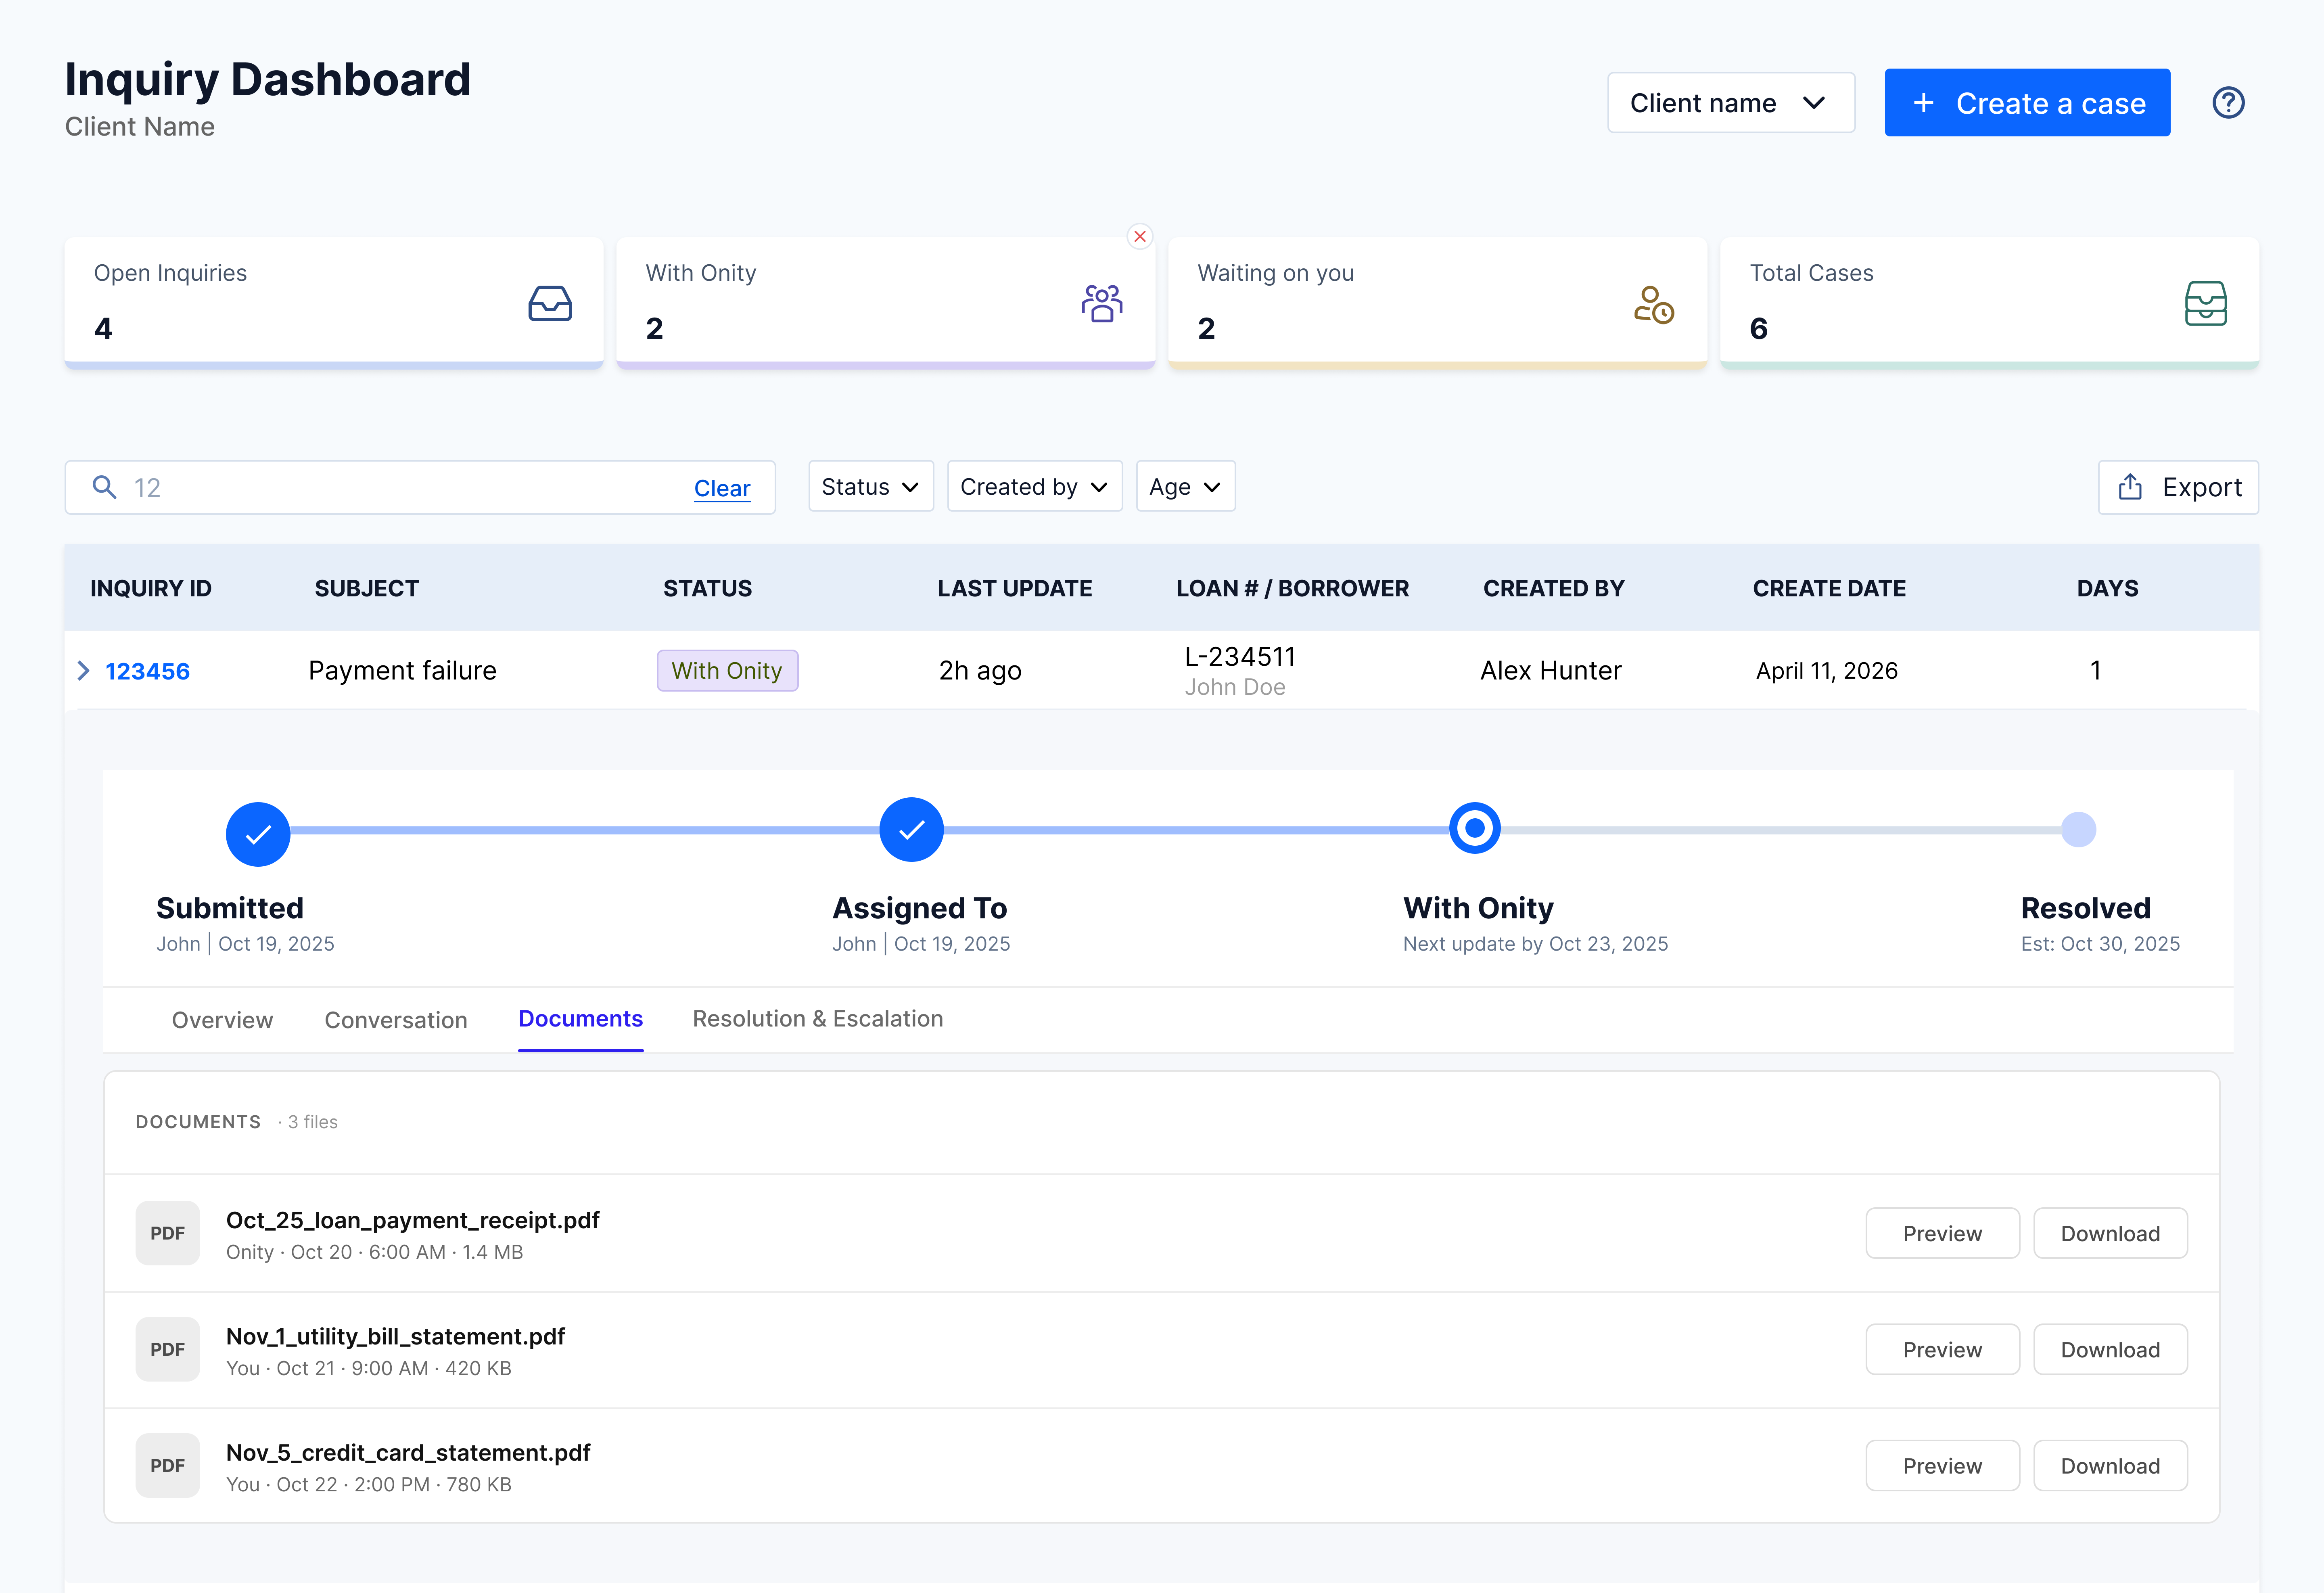Open the help question mark icon
This screenshot has width=2324, height=1593.
click(2228, 103)
